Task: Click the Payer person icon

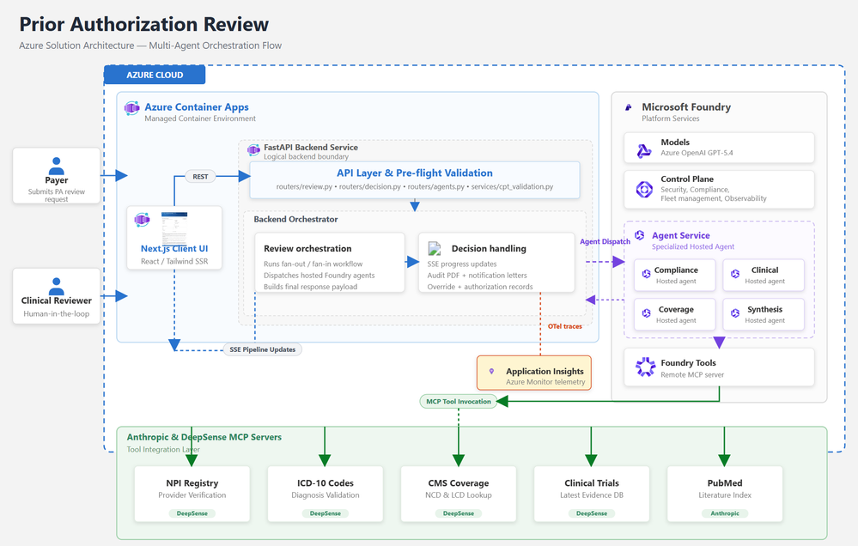Action: point(57,165)
